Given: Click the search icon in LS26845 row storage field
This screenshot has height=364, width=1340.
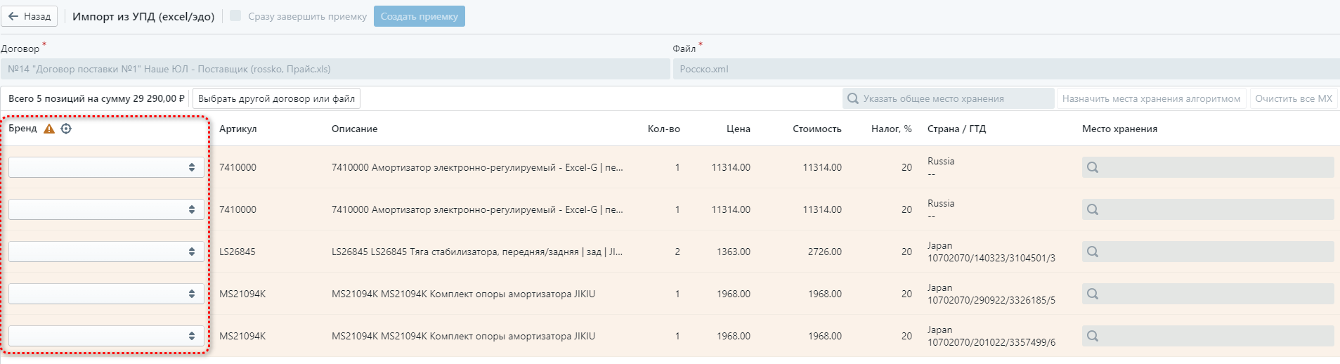Looking at the screenshot, I should pos(1093,252).
